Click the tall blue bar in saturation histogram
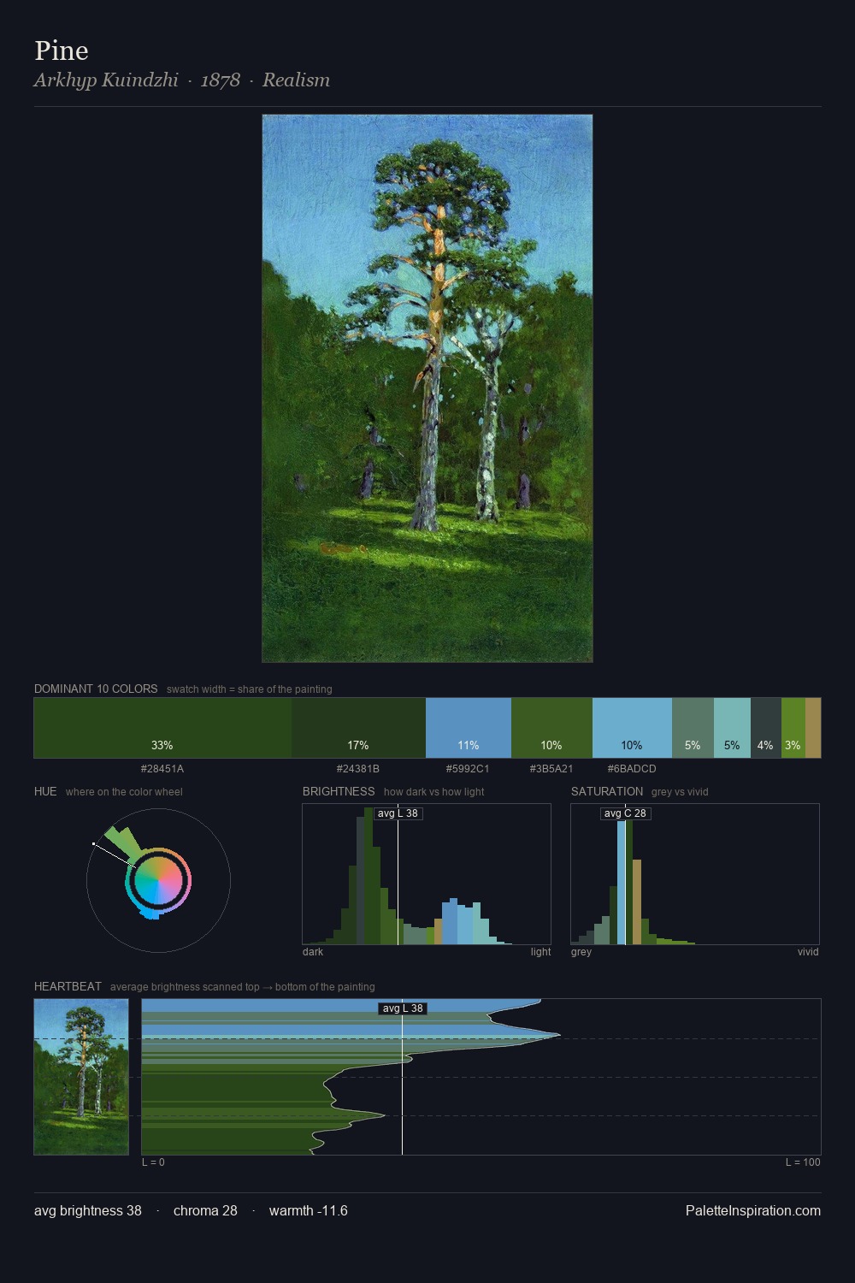The width and height of the screenshot is (855, 1283). pyautogui.click(x=622, y=881)
